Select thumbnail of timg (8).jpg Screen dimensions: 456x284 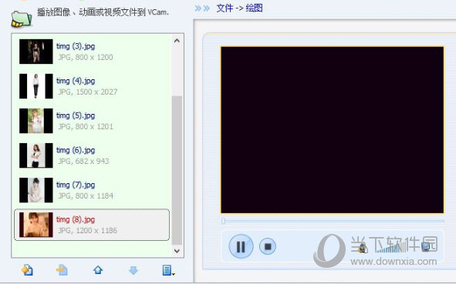pyautogui.click(x=36, y=225)
